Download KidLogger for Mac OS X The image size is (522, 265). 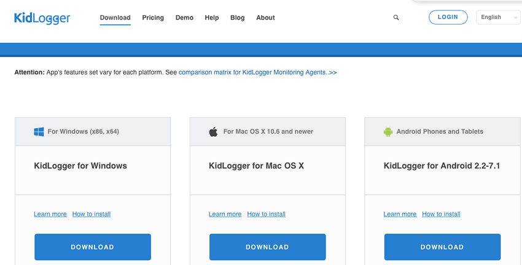267,247
